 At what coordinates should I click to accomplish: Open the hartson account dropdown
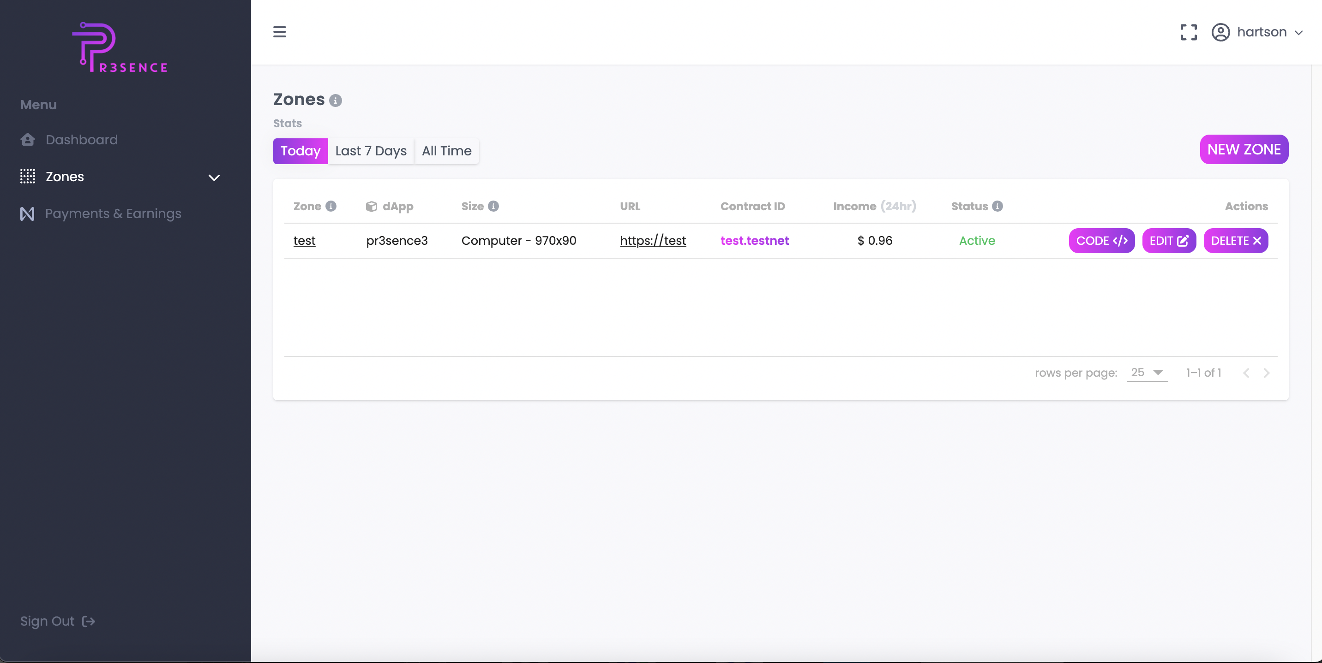[1268, 32]
